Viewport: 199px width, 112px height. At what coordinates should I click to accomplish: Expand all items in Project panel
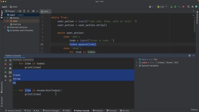(x=24, y=11)
